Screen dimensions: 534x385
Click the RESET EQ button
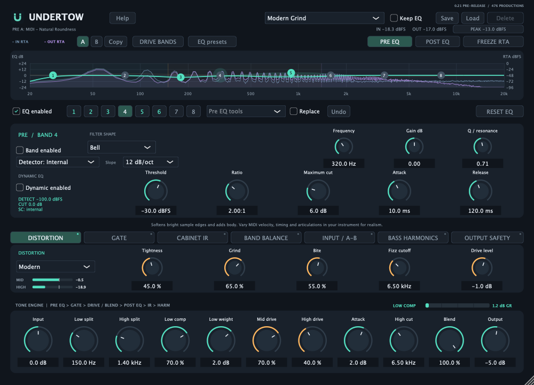[500, 112]
